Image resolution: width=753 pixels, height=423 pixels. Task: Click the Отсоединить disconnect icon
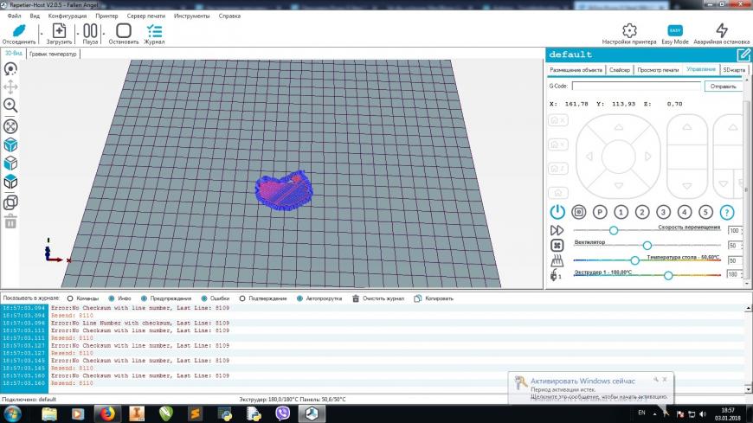[18, 30]
